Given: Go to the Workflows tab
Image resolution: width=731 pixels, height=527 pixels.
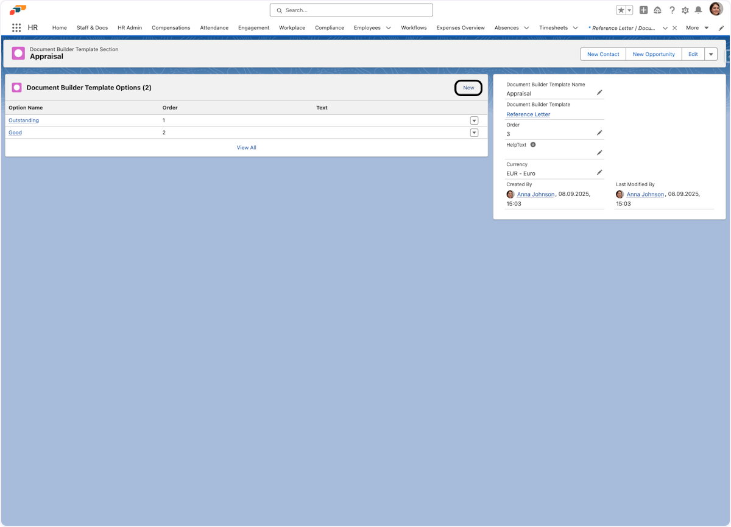Looking at the screenshot, I should coord(414,28).
